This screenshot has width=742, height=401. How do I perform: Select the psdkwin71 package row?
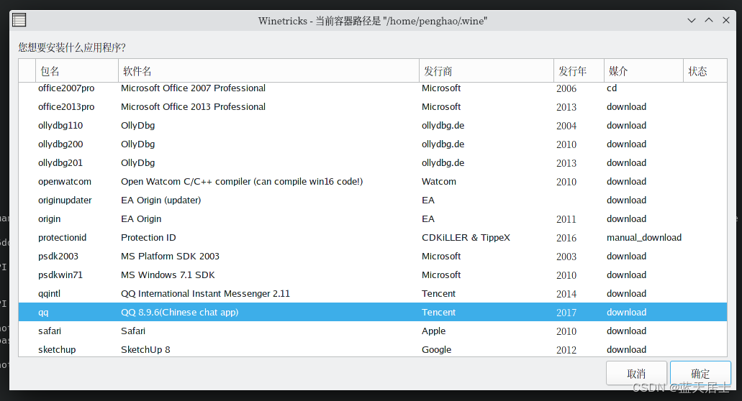372,275
